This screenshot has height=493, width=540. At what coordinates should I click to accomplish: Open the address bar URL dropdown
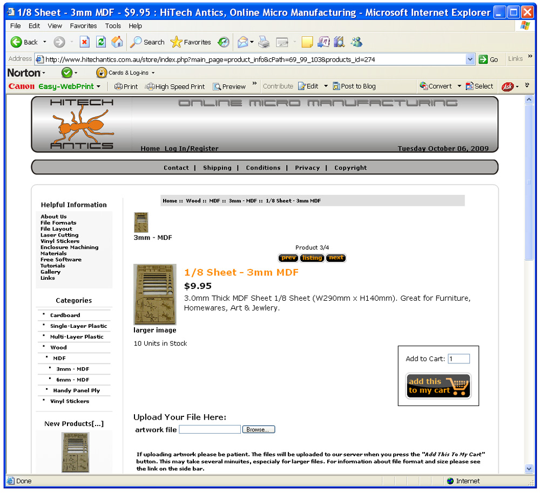pyautogui.click(x=470, y=59)
